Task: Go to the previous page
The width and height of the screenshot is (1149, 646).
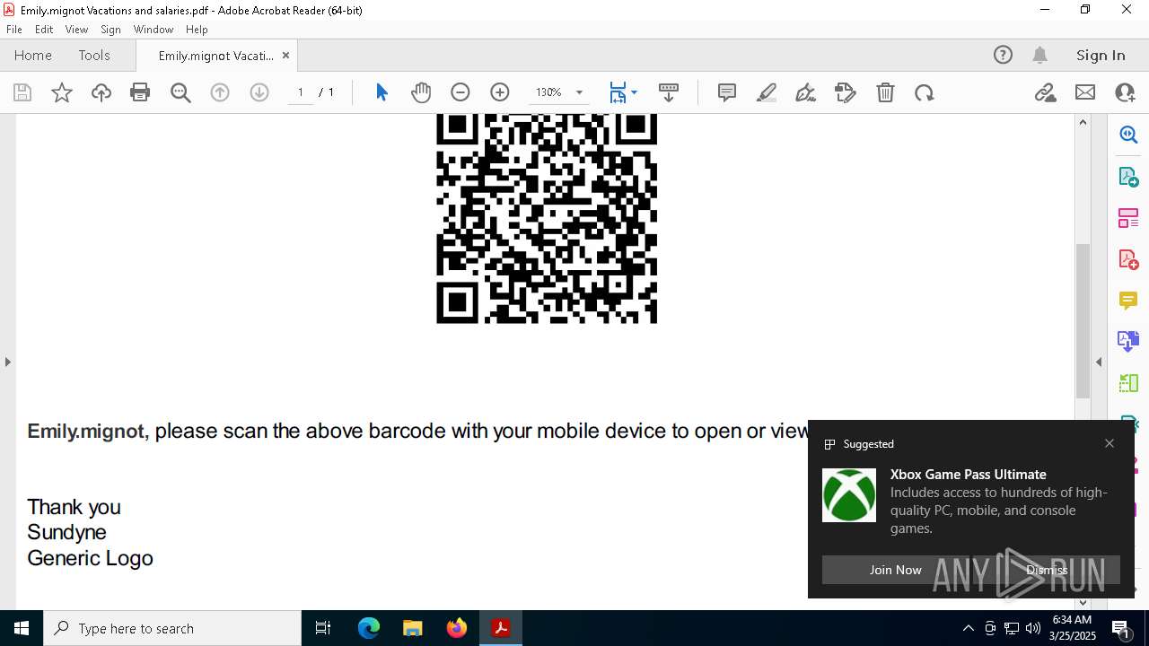Action: [x=220, y=92]
